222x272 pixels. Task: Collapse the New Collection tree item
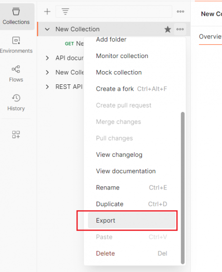pyautogui.click(x=47, y=29)
